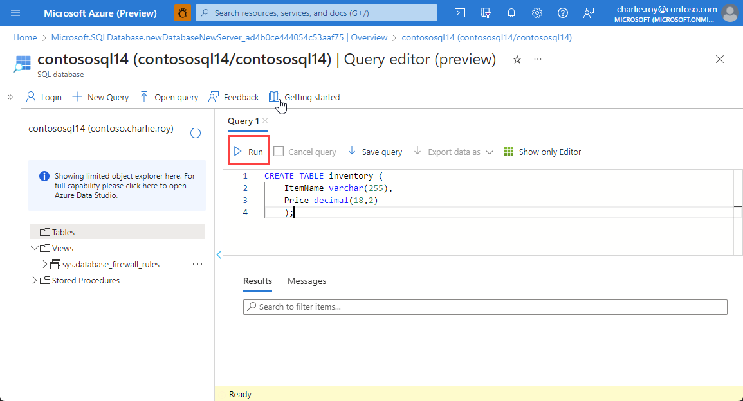Screen dimensions: 743x401
Task: Favorite this resource with the star icon
Action: click(x=517, y=60)
